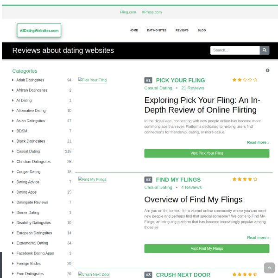Image resolution: width=278 pixels, height=278 pixels.
Task: Select the Dating Advice category
Action: 28,182
